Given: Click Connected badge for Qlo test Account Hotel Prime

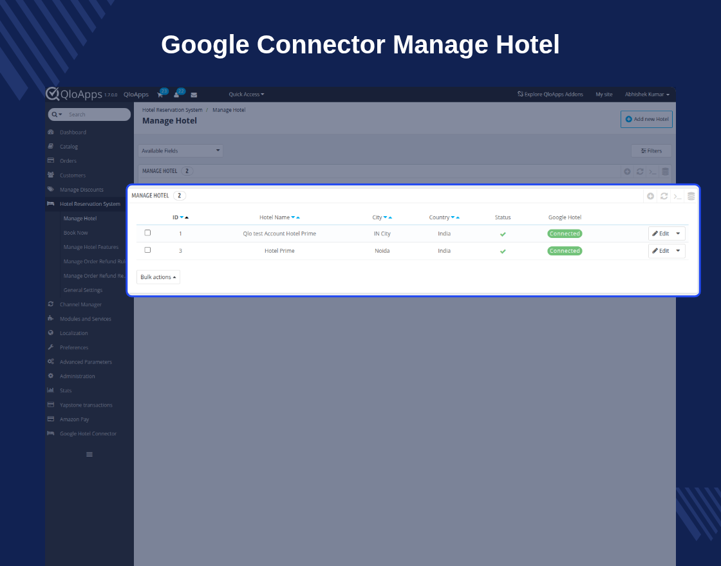Looking at the screenshot, I should click(565, 233).
